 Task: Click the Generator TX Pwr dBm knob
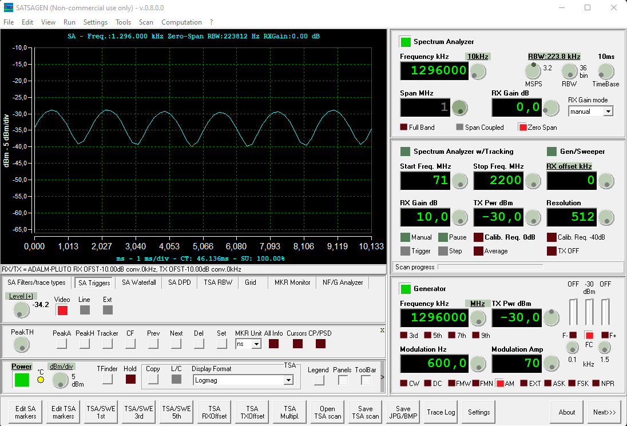pos(551,317)
